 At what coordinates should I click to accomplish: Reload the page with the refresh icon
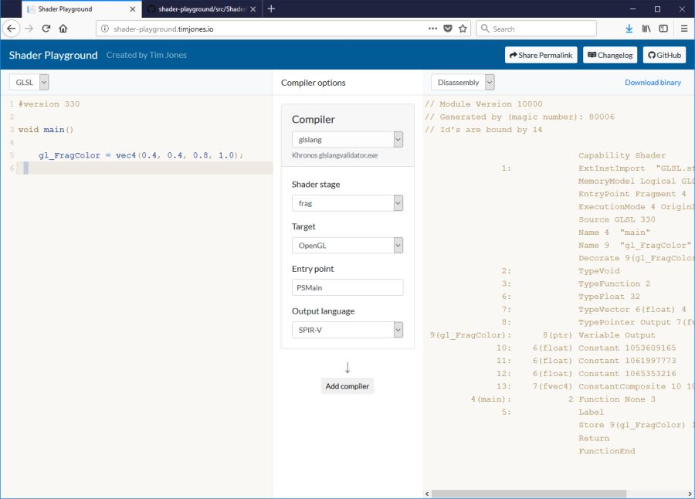point(46,29)
